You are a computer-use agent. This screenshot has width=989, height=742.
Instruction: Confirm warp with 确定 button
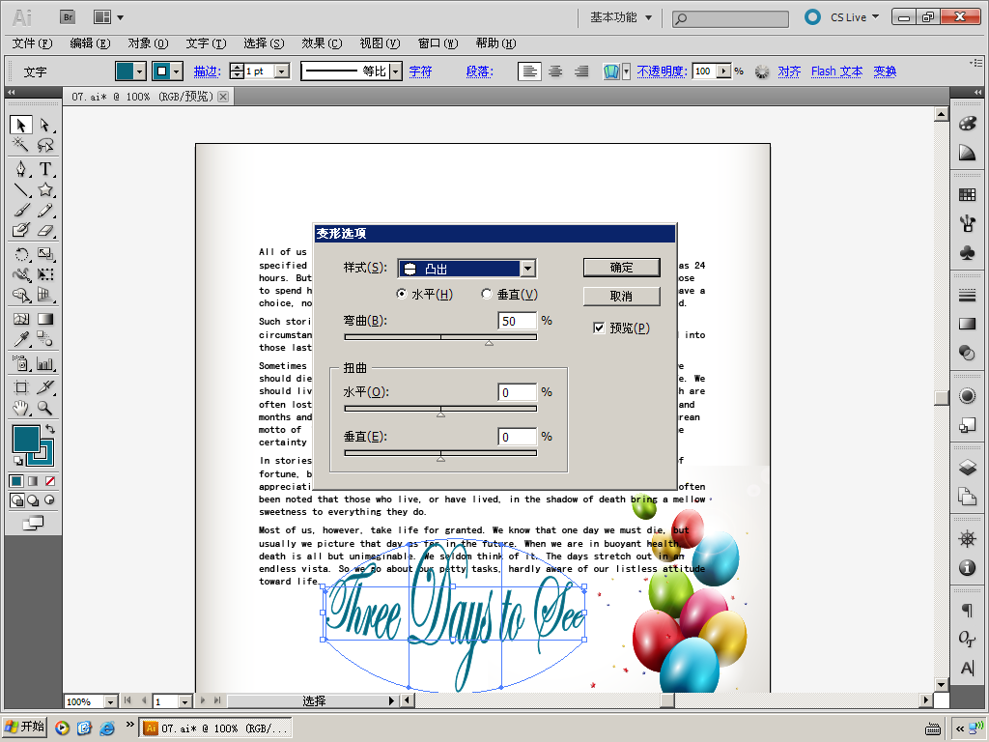tap(621, 268)
